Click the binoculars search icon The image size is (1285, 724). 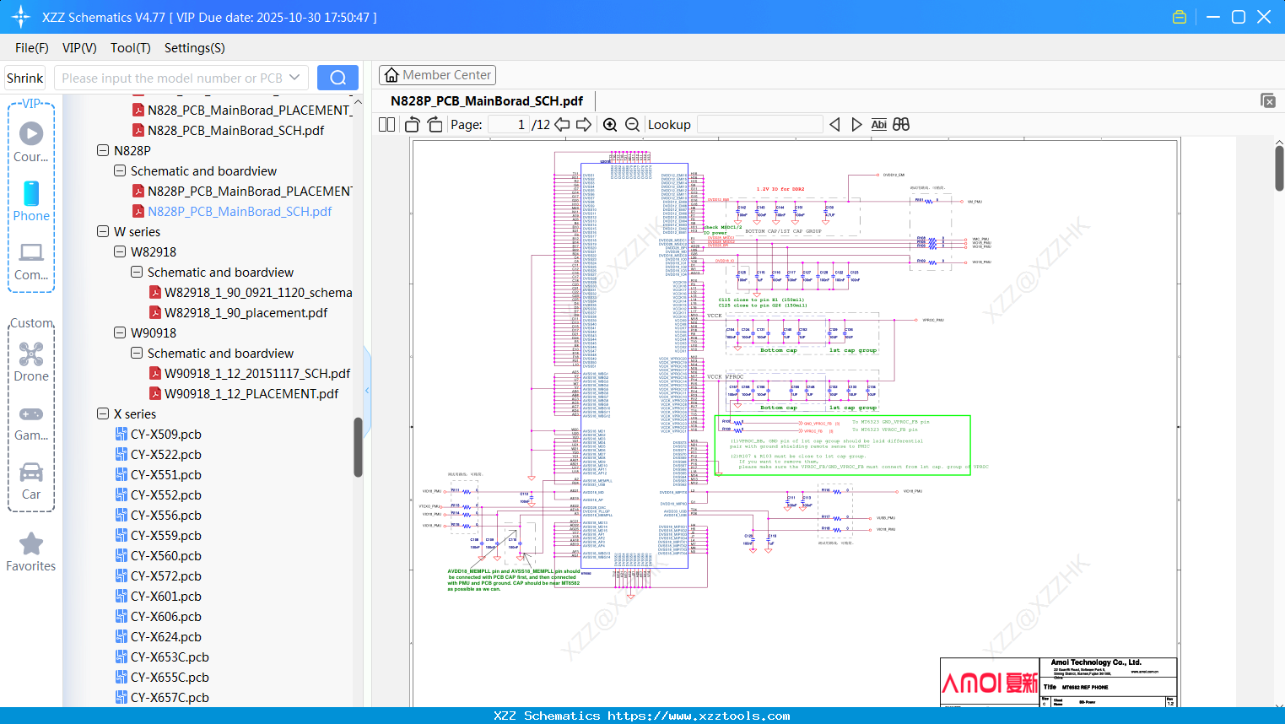pos(901,125)
